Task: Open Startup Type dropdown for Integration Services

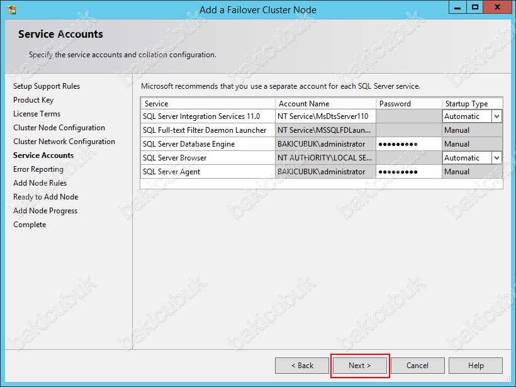Action: click(496, 116)
